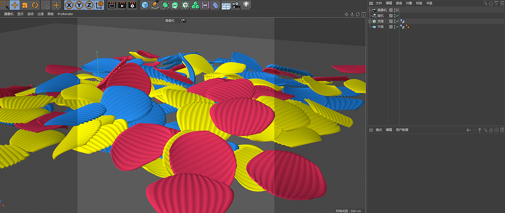This screenshot has width=505, height=213.
Task: Select 克隆 cloner object in tree
Action: click(x=380, y=21)
